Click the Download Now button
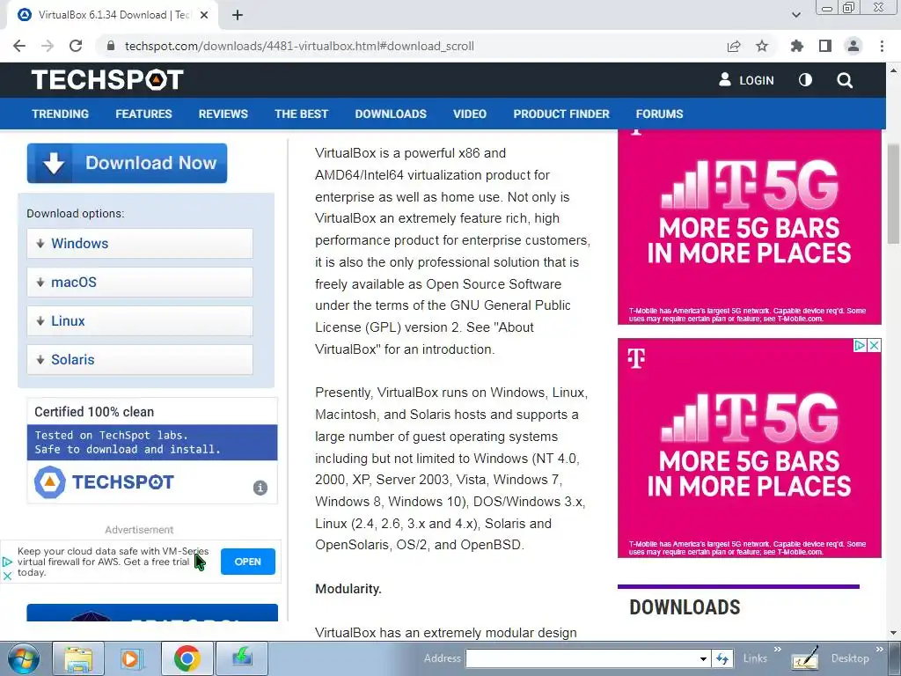 coord(127,163)
